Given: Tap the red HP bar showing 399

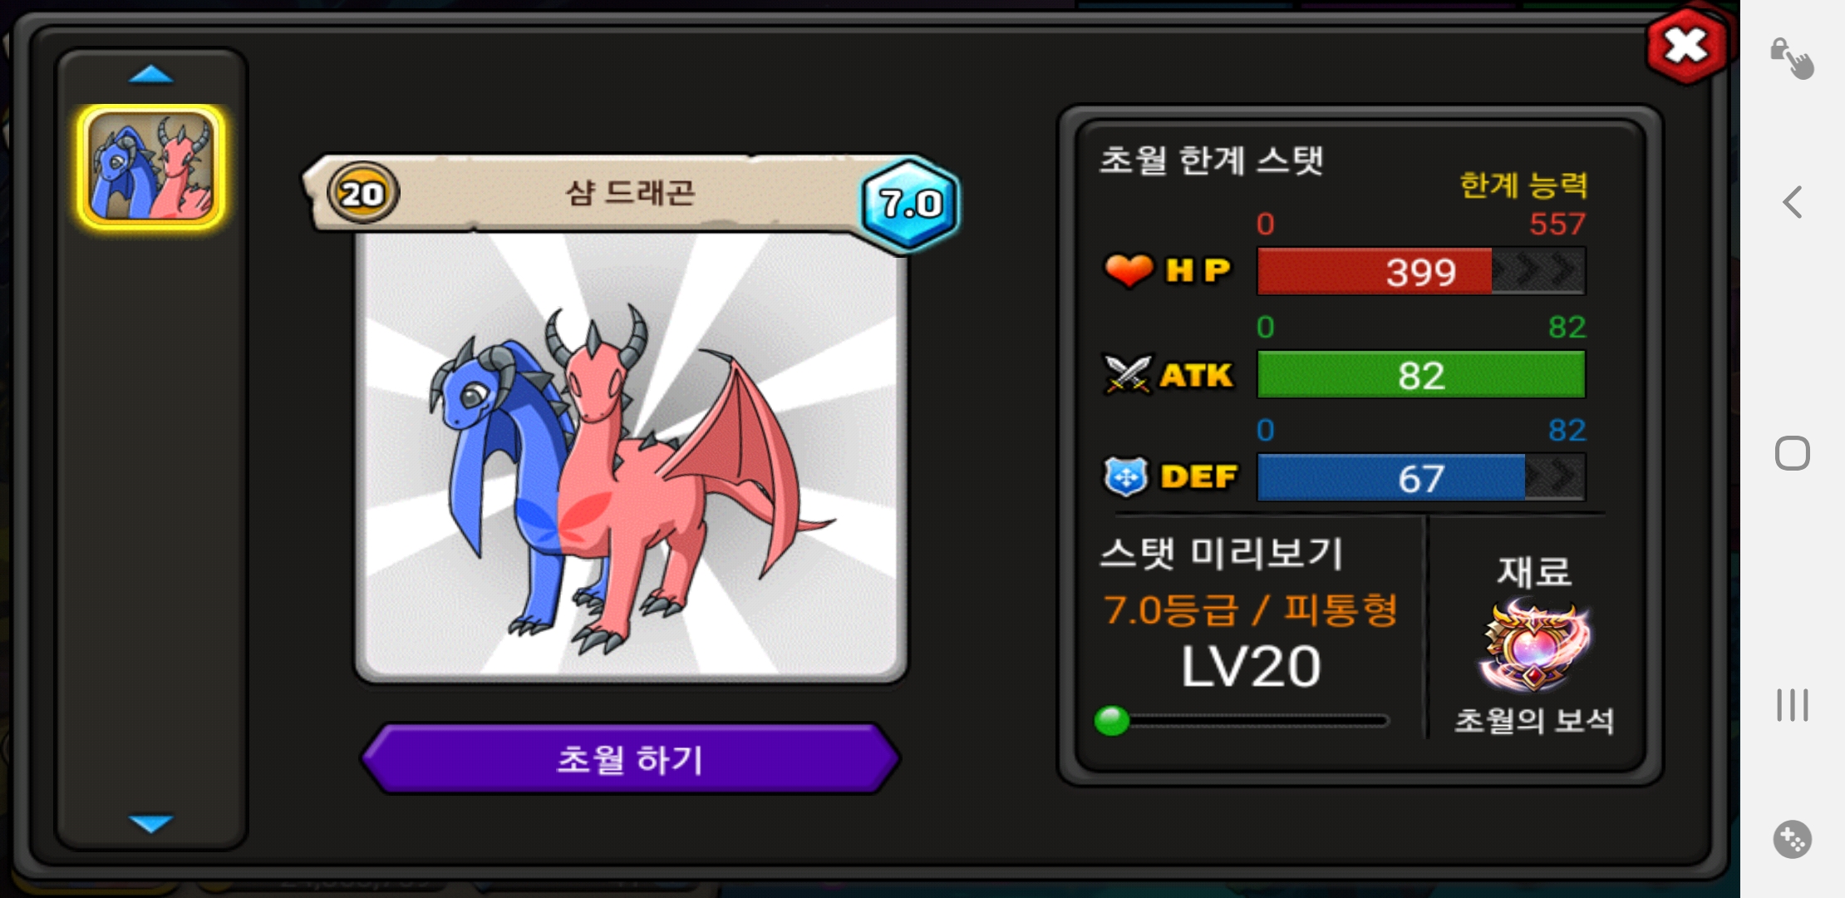Looking at the screenshot, I should click(1421, 271).
